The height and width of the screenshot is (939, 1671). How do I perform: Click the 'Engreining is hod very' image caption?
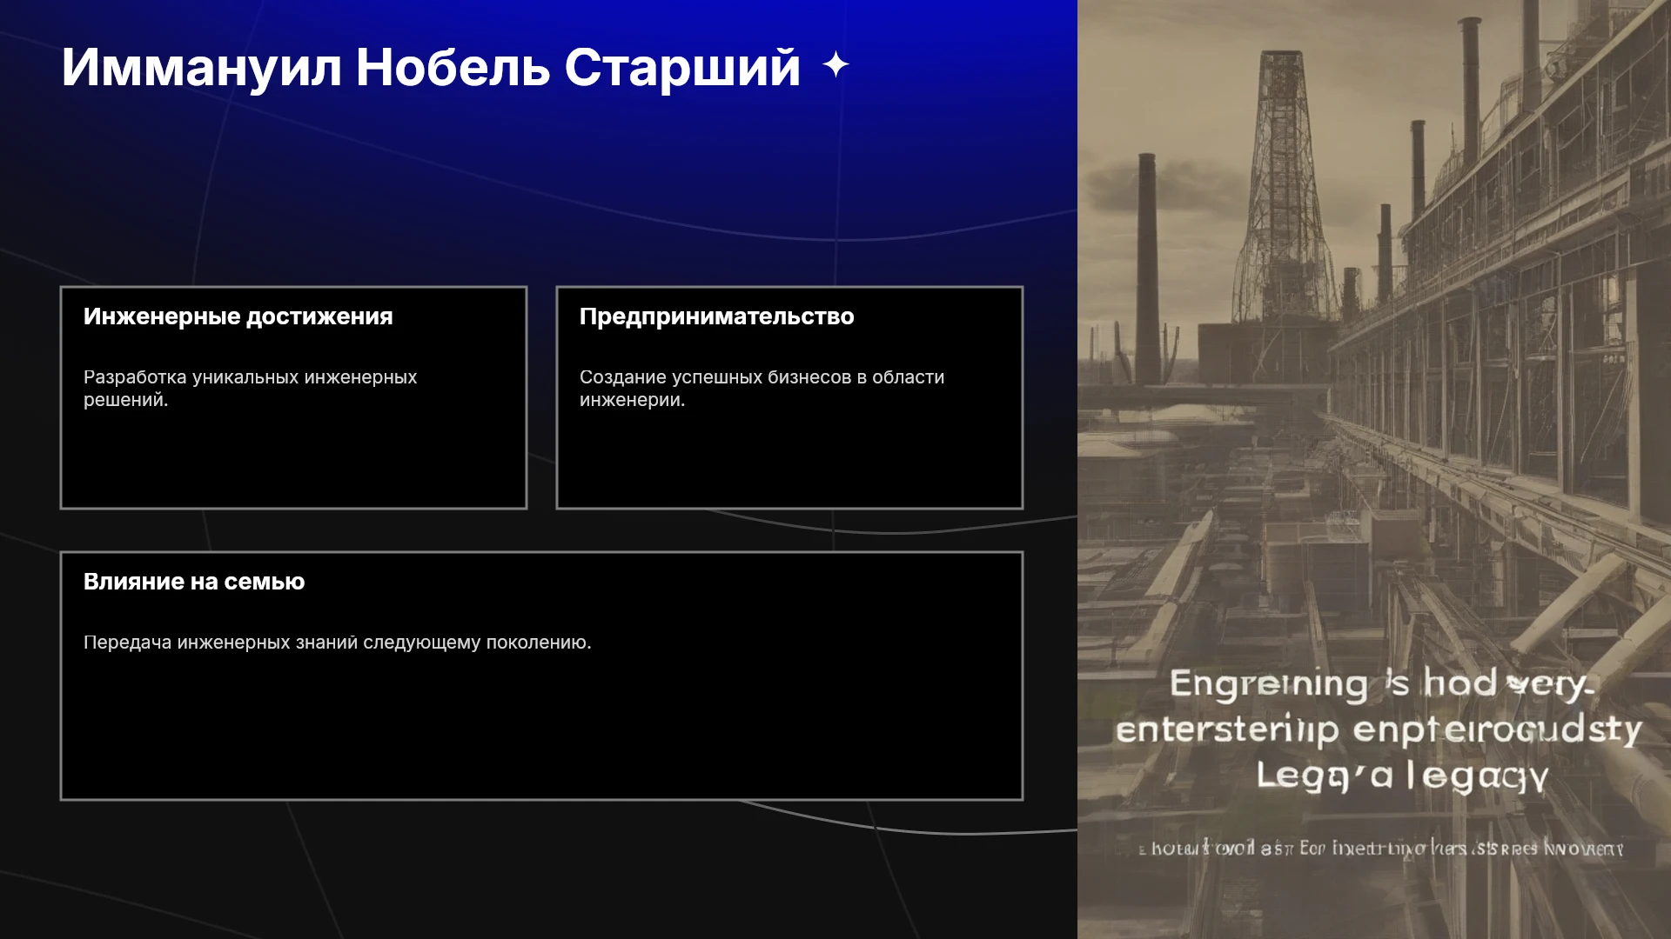[1380, 683]
